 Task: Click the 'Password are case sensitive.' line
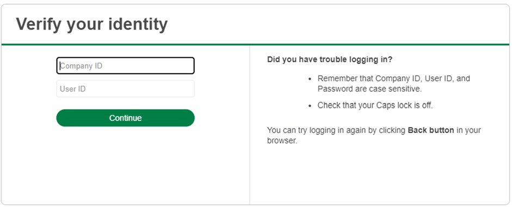coord(369,89)
